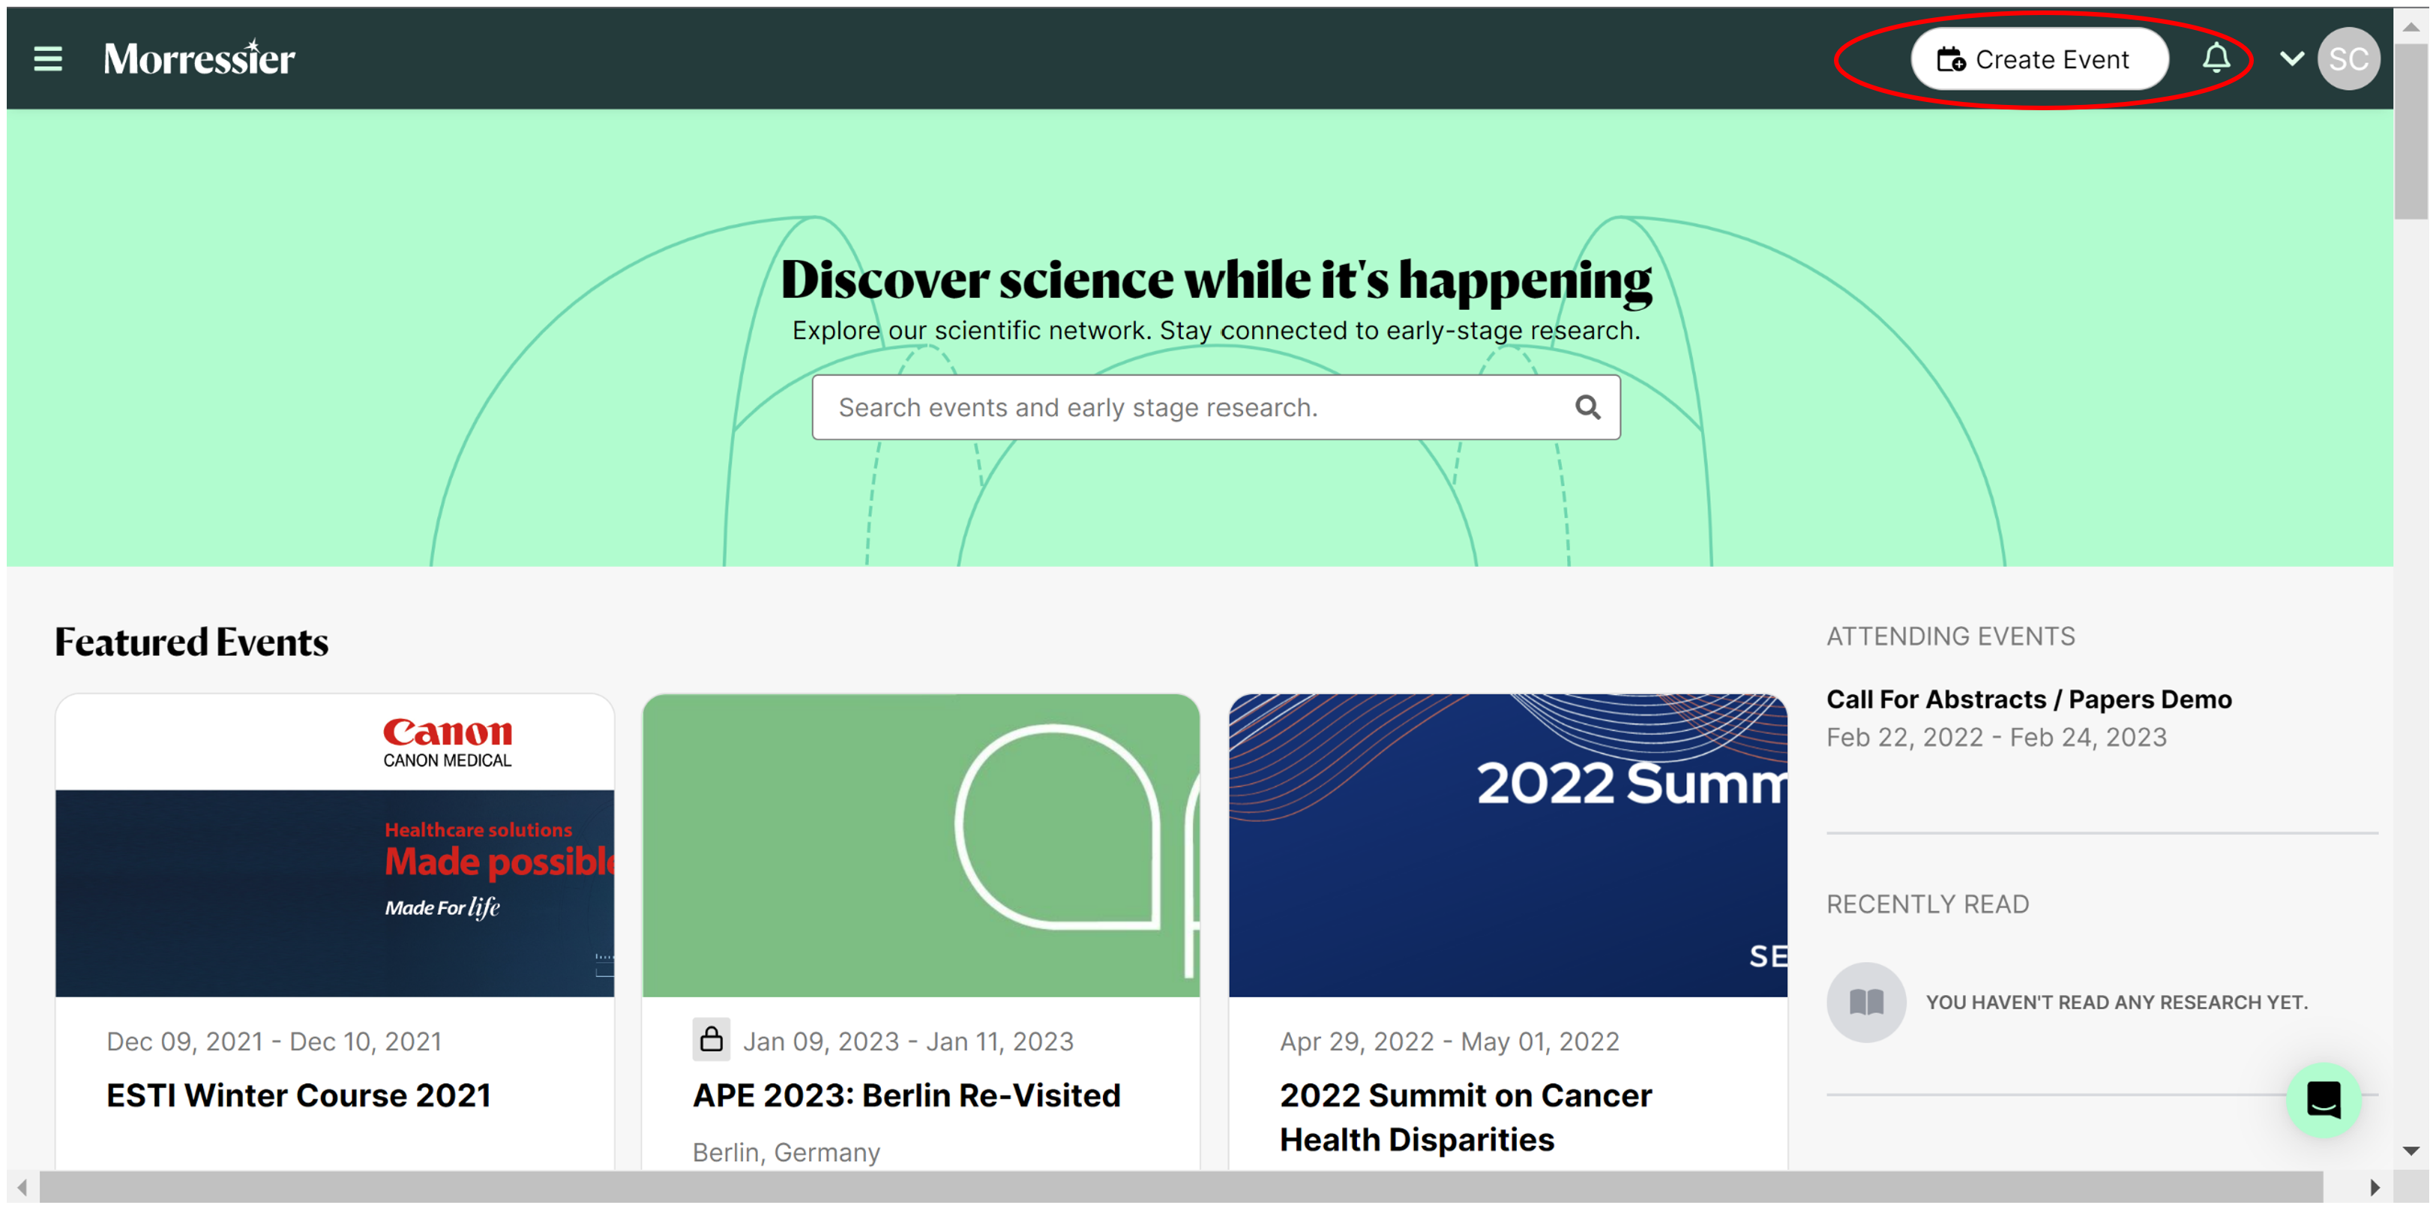This screenshot has height=1208, width=2436.
Task: Click the 2022 Summit banner image
Action: click(x=1507, y=845)
